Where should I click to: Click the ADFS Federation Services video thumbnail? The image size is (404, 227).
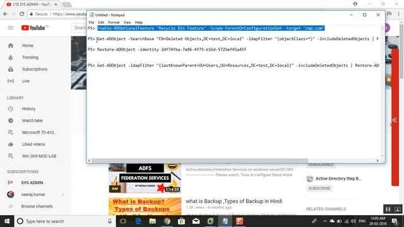point(145,178)
